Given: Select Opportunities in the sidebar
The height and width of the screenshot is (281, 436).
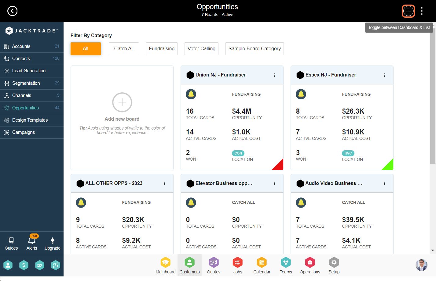Looking at the screenshot, I should (32, 108).
